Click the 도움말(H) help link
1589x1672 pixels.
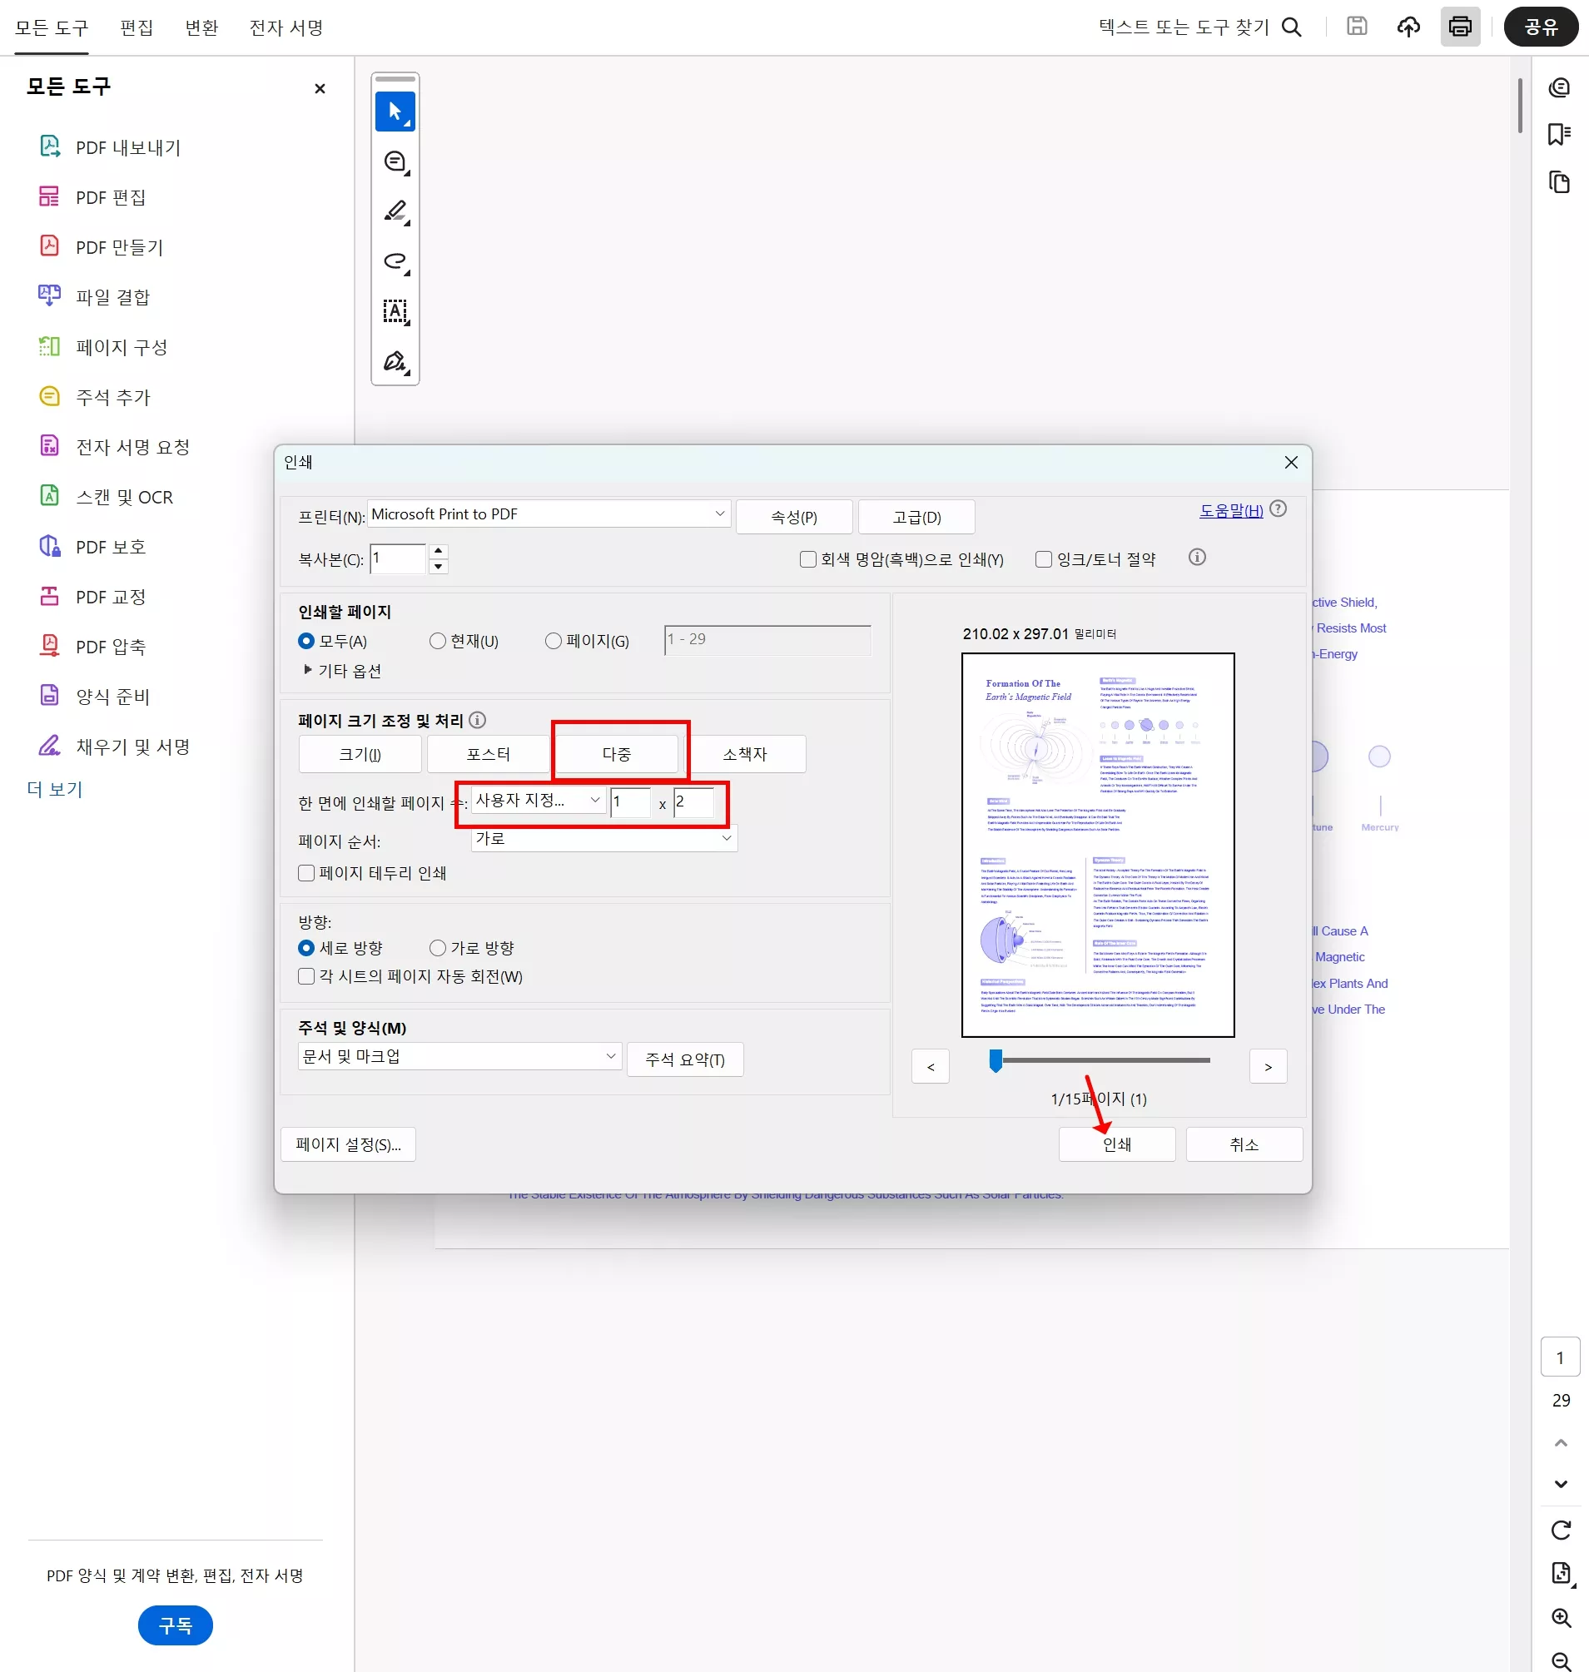[x=1230, y=511]
